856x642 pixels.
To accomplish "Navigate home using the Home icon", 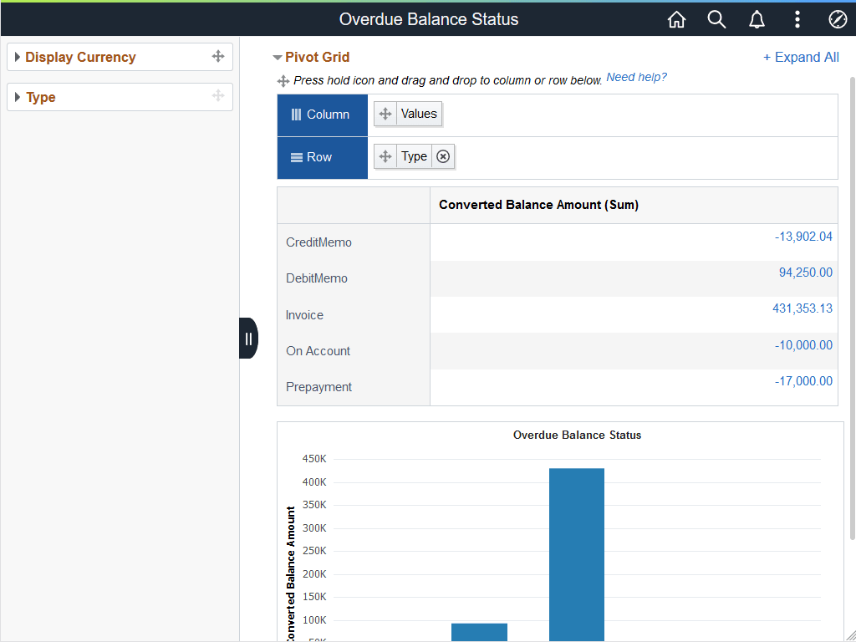I will point(676,18).
